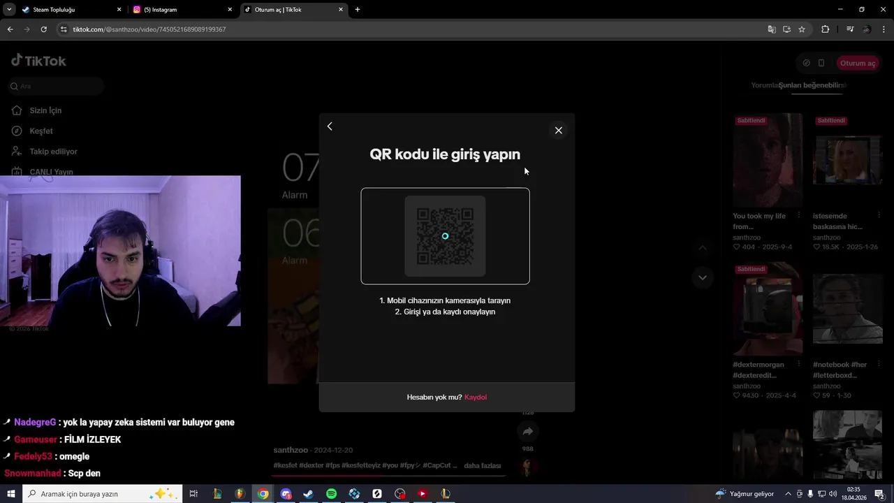The height and width of the screenshot is (503, 894).
Task: Go back using the dialog's left chevron
Action: pos(330,126)
